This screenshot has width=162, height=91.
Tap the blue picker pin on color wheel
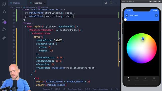coord(143,39)
